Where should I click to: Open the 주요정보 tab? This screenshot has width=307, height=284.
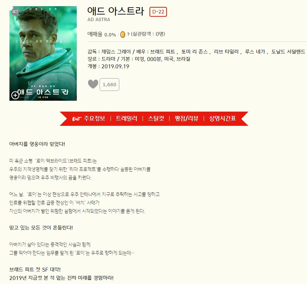pos(95,119)
